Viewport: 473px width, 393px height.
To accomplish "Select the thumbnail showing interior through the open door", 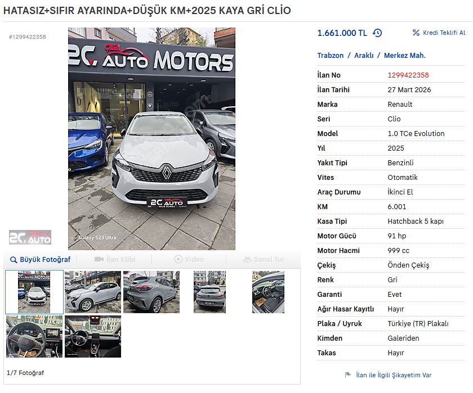I will [268, 292].
